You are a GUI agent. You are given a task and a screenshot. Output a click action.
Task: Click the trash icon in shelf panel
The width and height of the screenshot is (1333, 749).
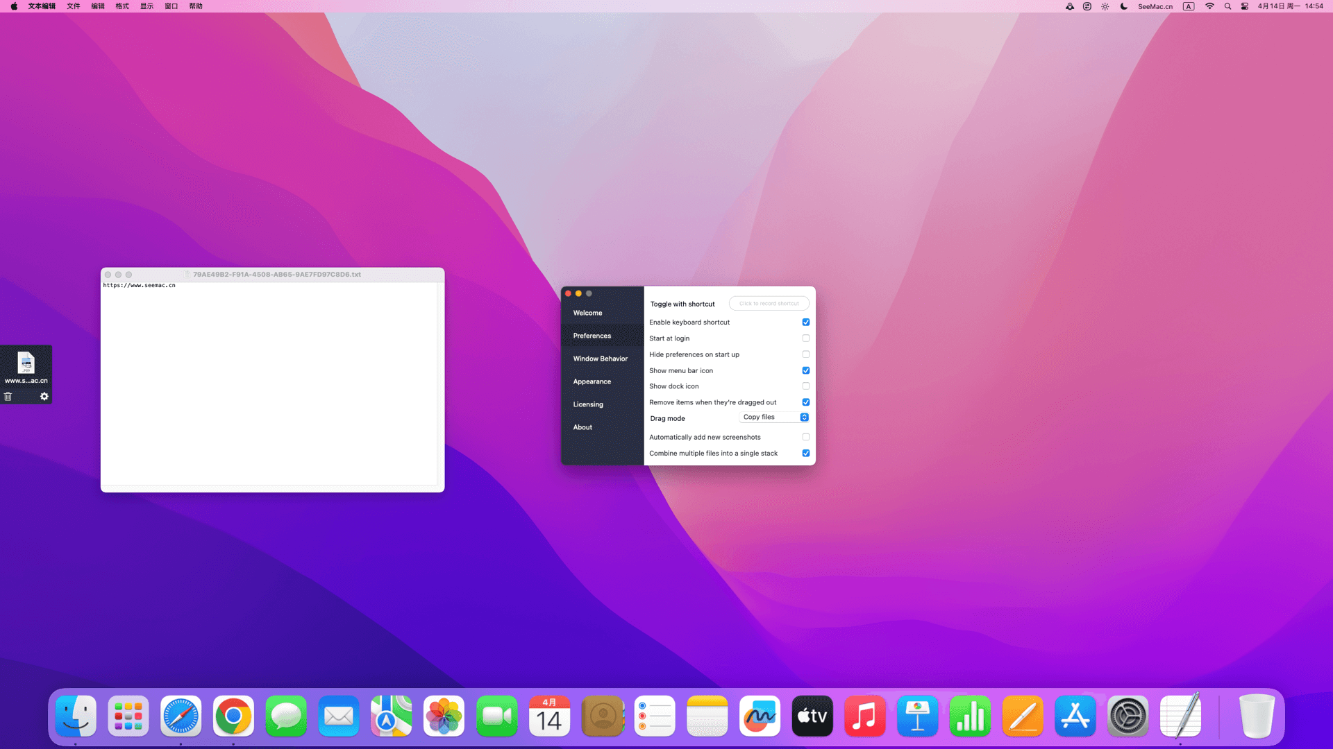pyautogui.click(x=8, y=397)
